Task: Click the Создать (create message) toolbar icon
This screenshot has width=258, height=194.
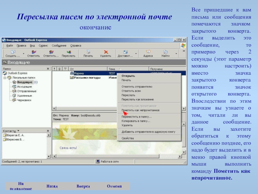Action: pos(13,52)
